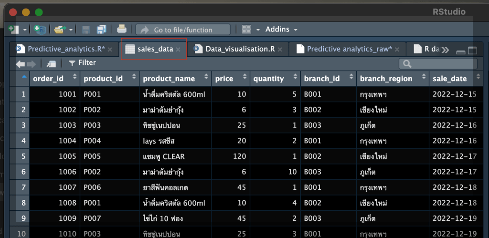
Task: Toggle the Filter button in data viewer
Action: click(82, 63)
